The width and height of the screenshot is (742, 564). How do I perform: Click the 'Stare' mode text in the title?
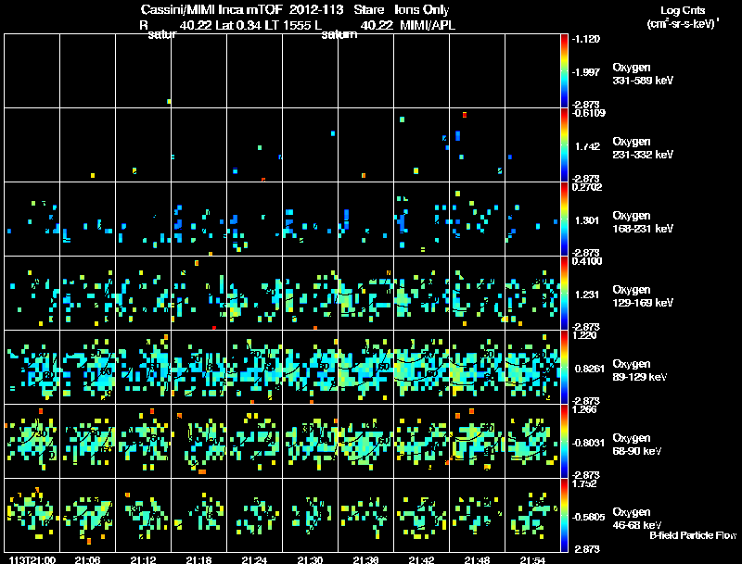pyautogui.click(x=368, y=9)
